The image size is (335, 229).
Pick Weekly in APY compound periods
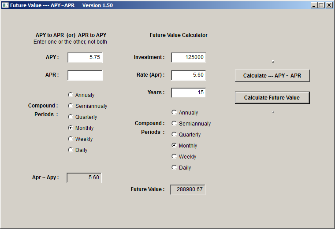click(71, 139)
